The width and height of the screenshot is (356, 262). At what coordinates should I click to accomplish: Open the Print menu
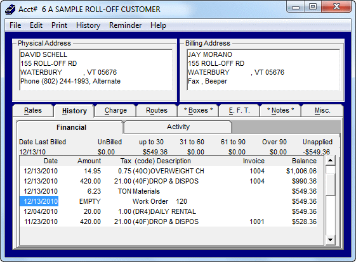click(59, 25)
